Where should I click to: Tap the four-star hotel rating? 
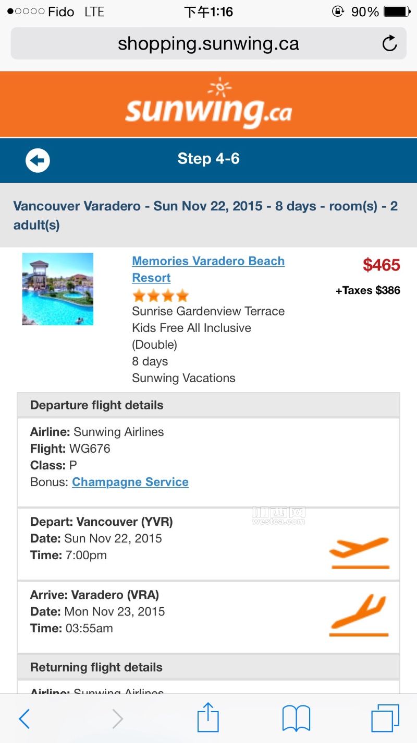pos(161,296)
